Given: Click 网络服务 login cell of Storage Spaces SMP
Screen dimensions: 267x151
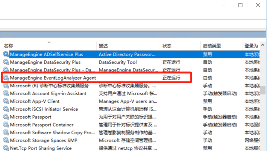Looking at the screenshot, I should (x=252, y=141).
